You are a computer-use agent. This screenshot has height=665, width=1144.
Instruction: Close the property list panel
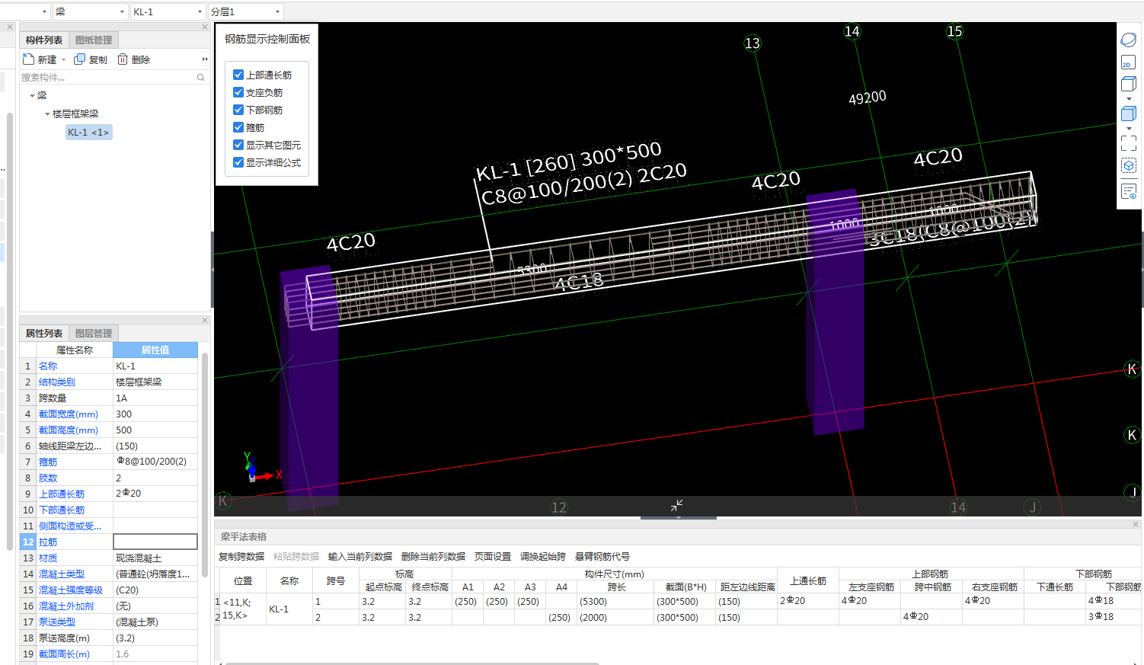pos(205,320)
